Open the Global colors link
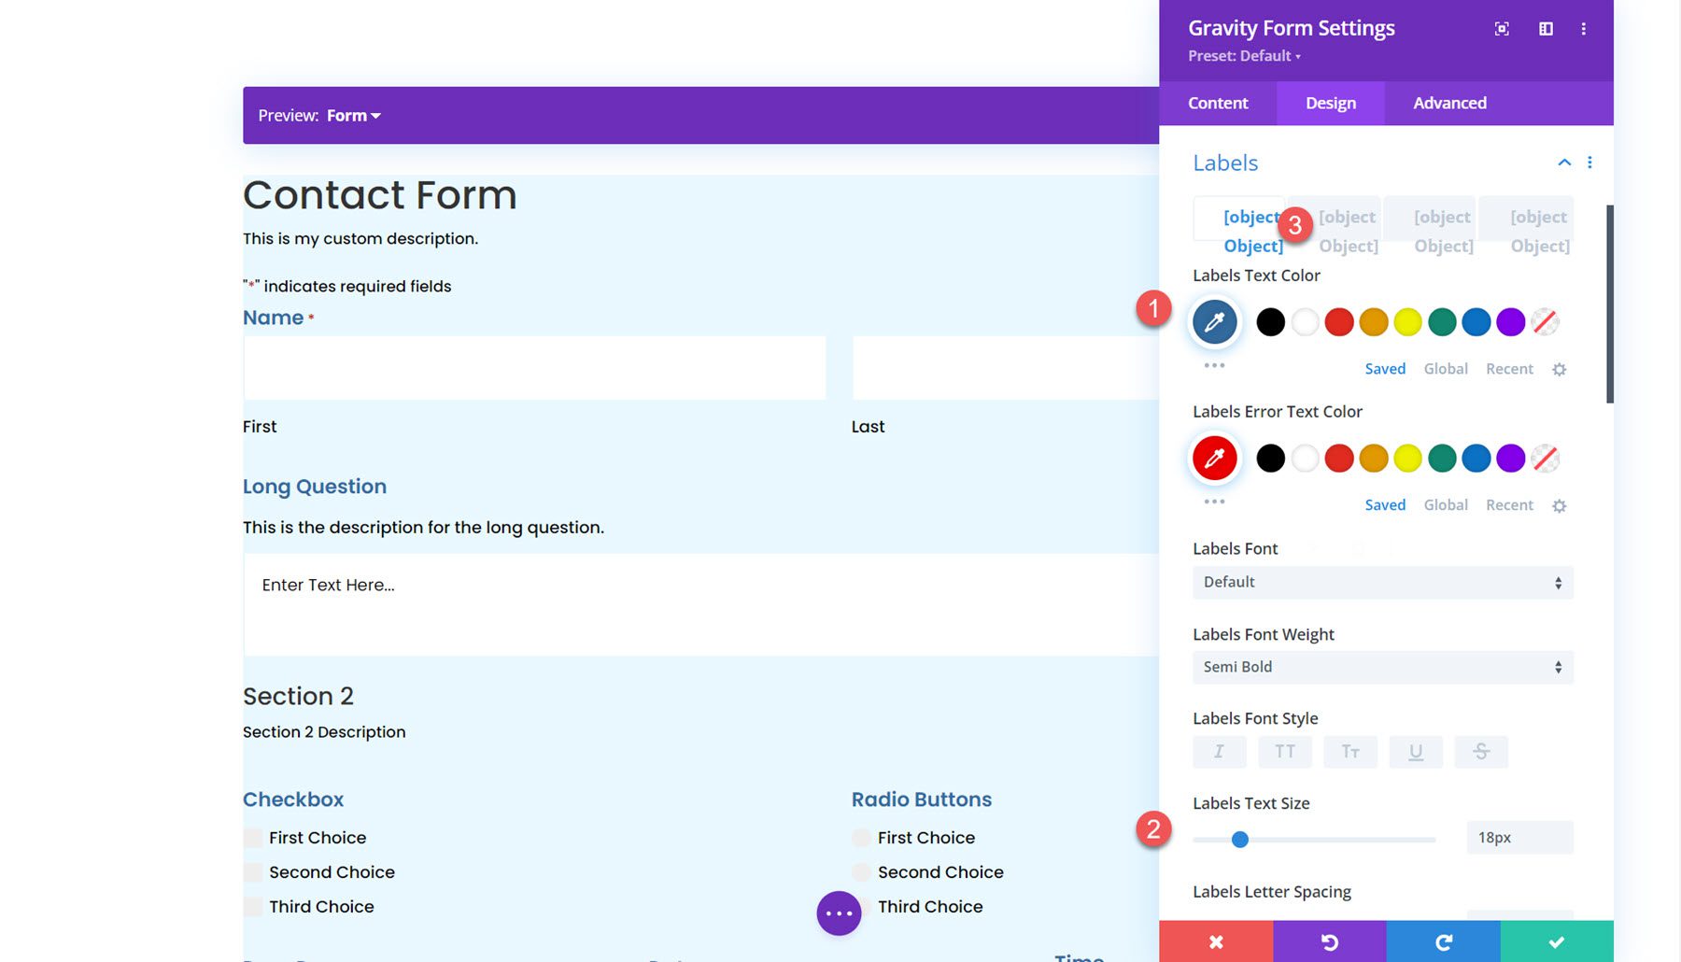 pos(1446,368)
